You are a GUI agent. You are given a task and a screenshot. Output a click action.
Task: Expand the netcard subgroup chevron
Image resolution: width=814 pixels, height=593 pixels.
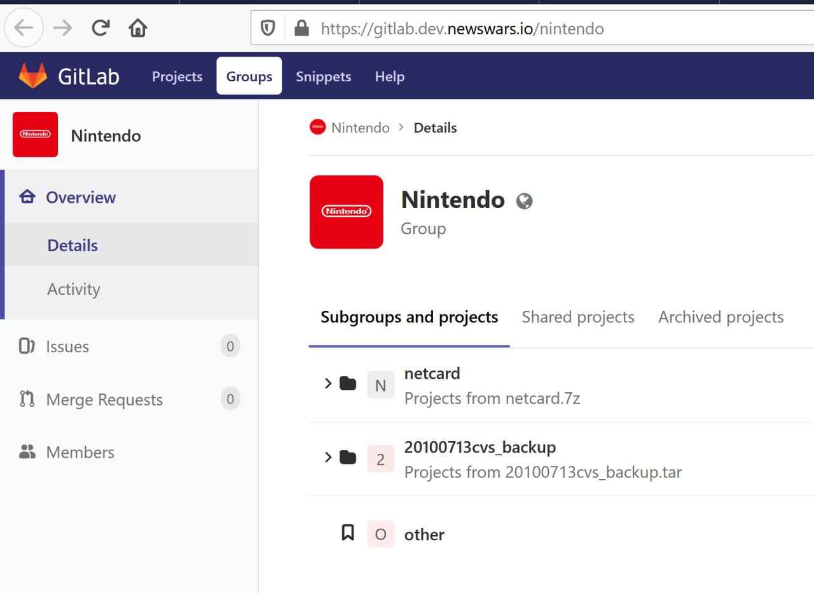[x=328, y=383]
